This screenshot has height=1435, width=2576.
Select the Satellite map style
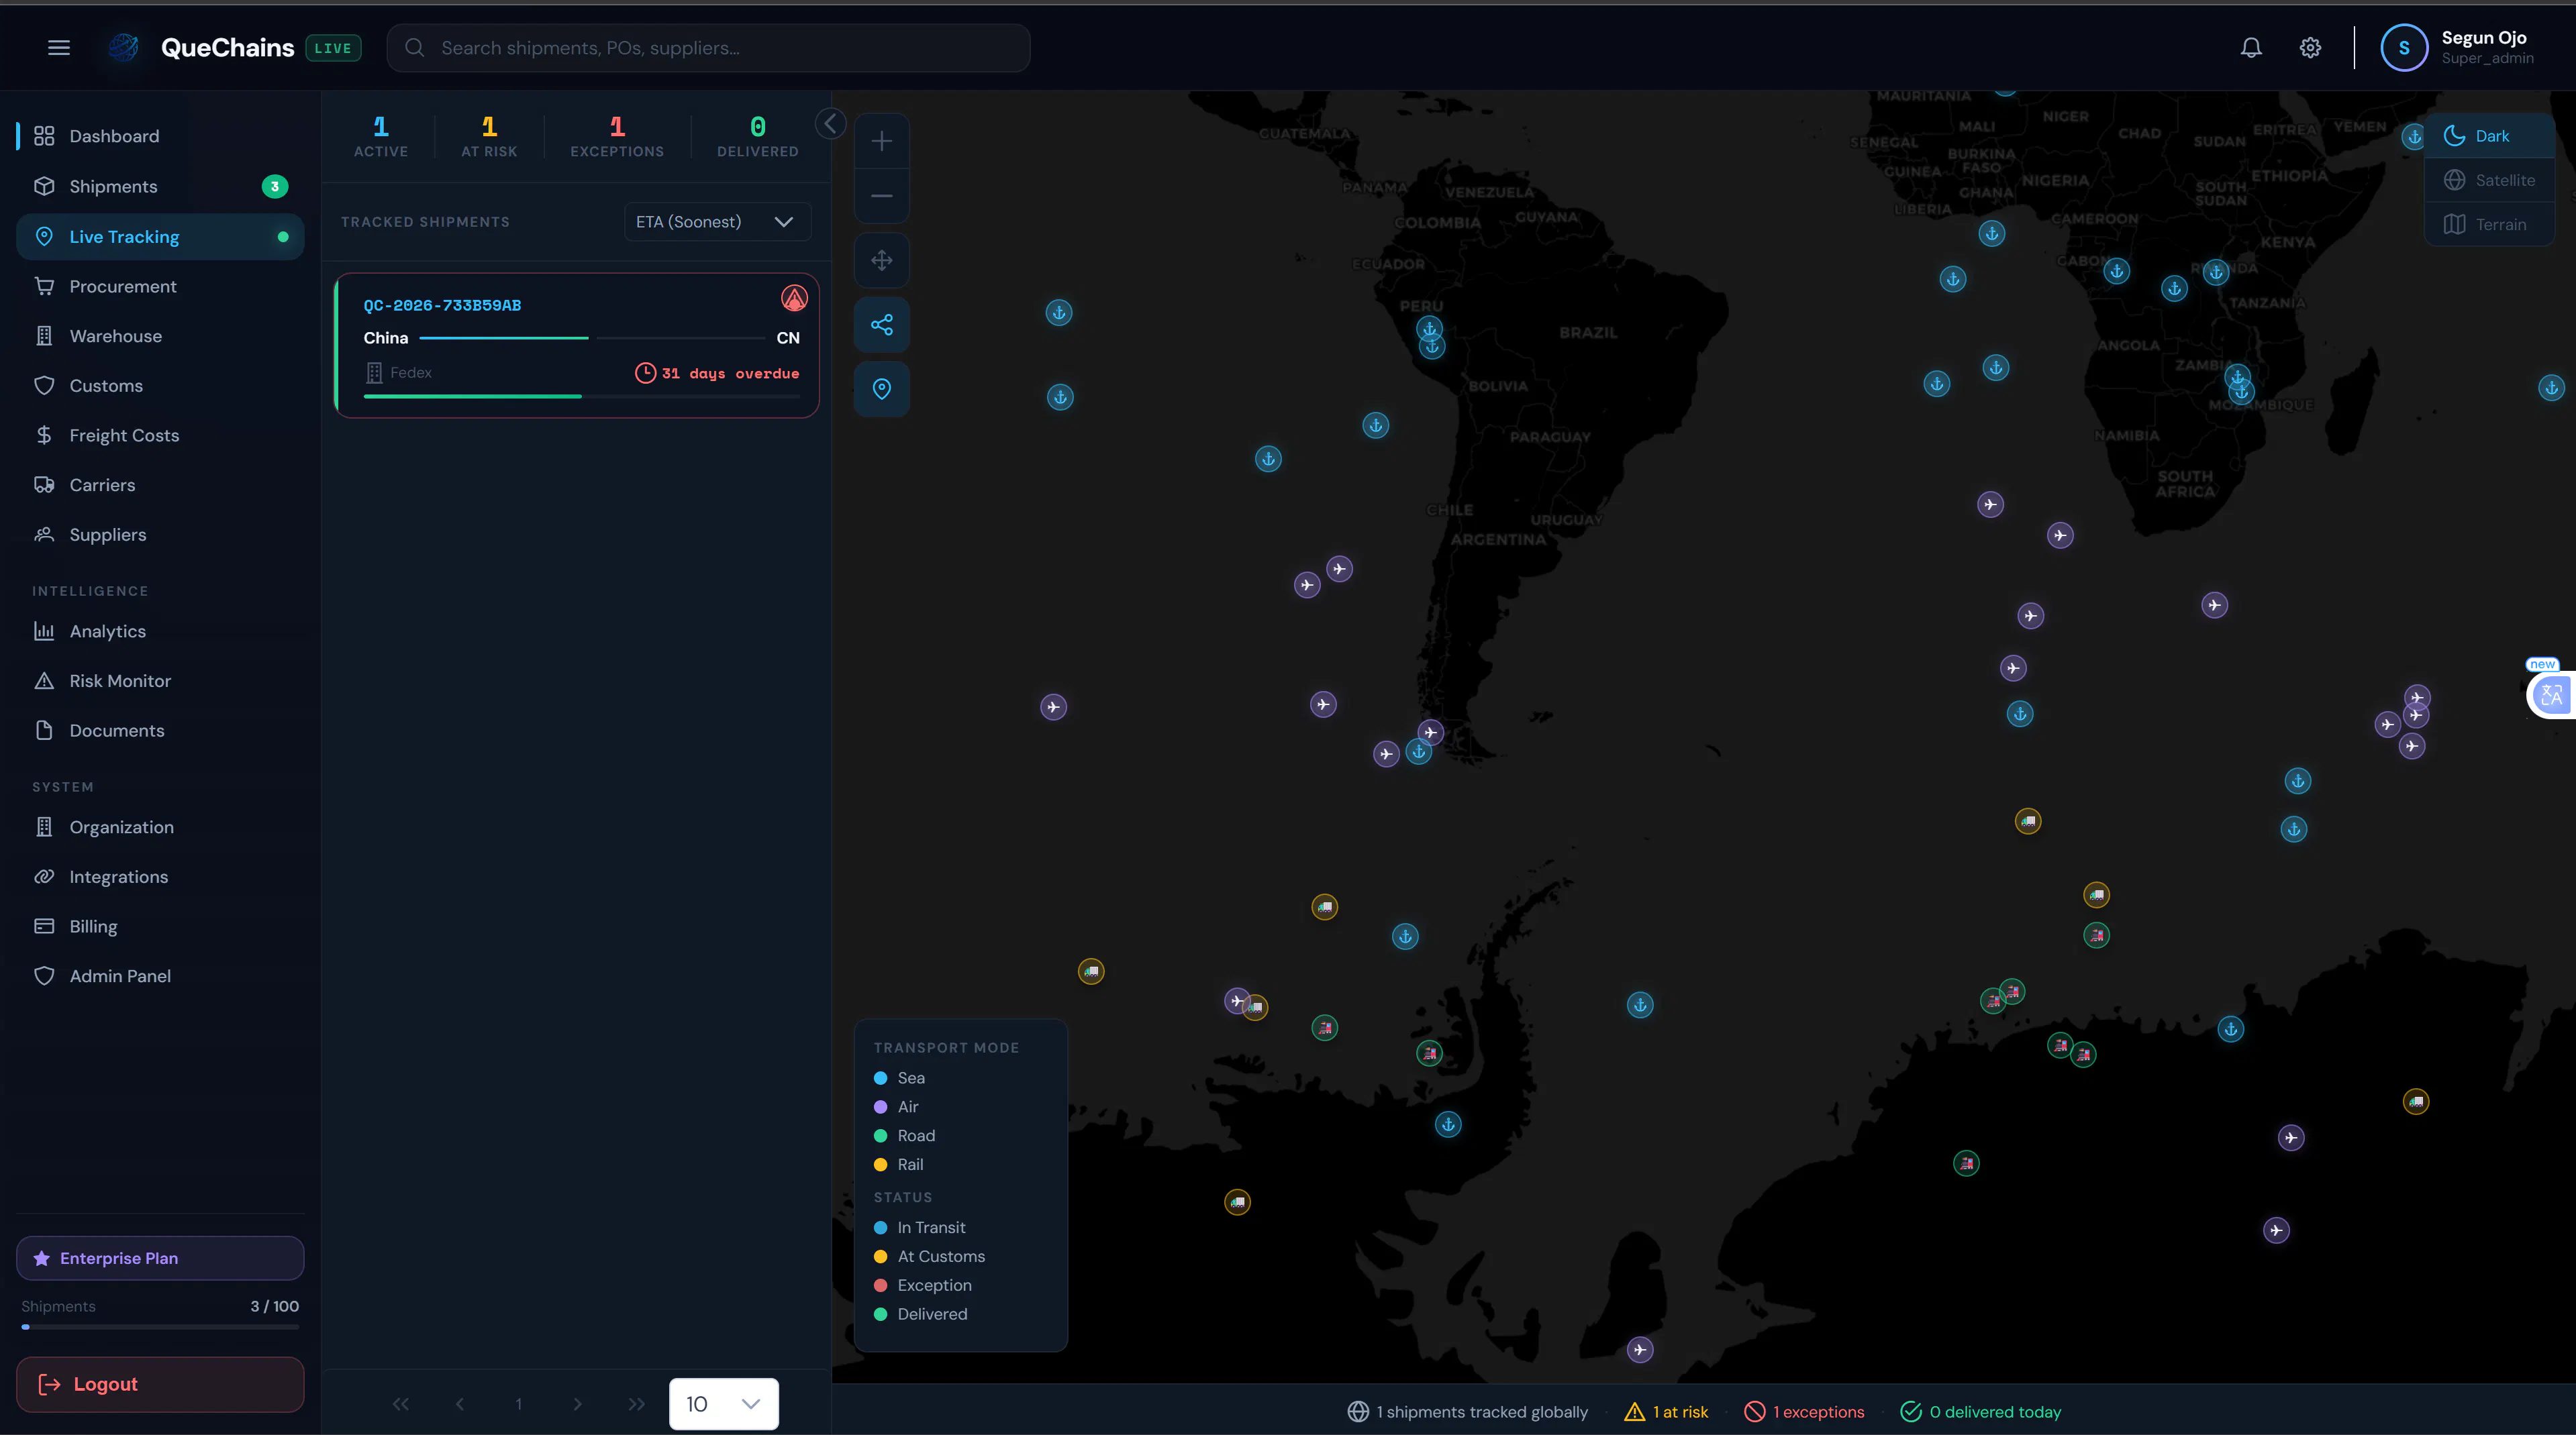tap(2489, 180)
